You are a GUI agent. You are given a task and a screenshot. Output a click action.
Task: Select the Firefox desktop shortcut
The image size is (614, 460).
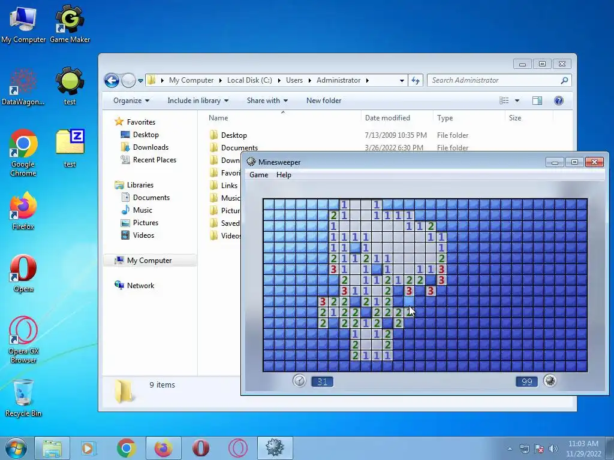pyautogui.click(x=23, y=211)
